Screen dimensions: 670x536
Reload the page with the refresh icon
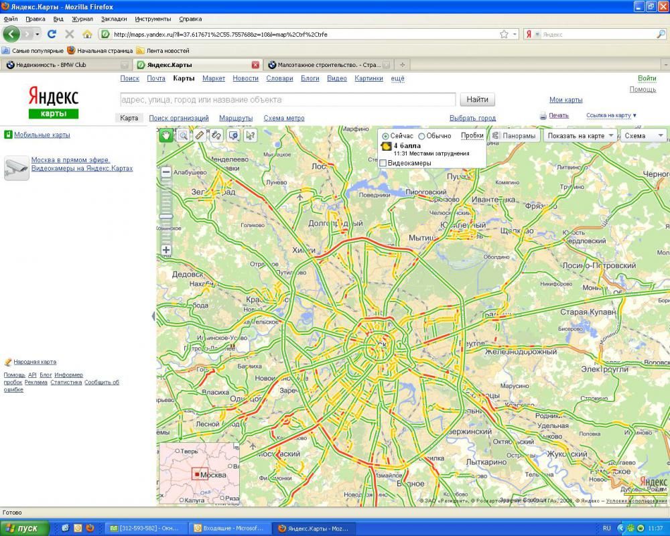pyautogui.click(x=52, y=34)
